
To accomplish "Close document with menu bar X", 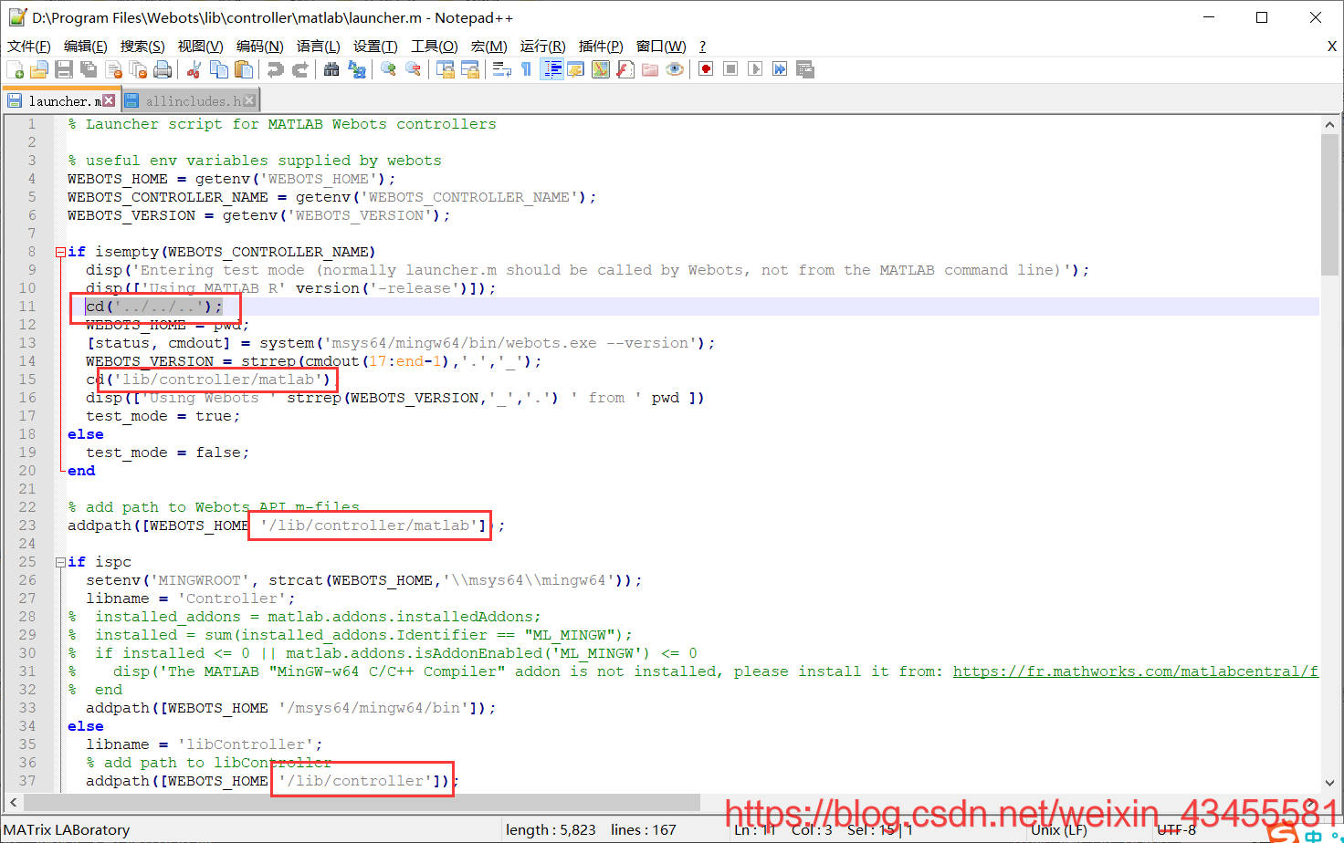I will click(1332, 46).
